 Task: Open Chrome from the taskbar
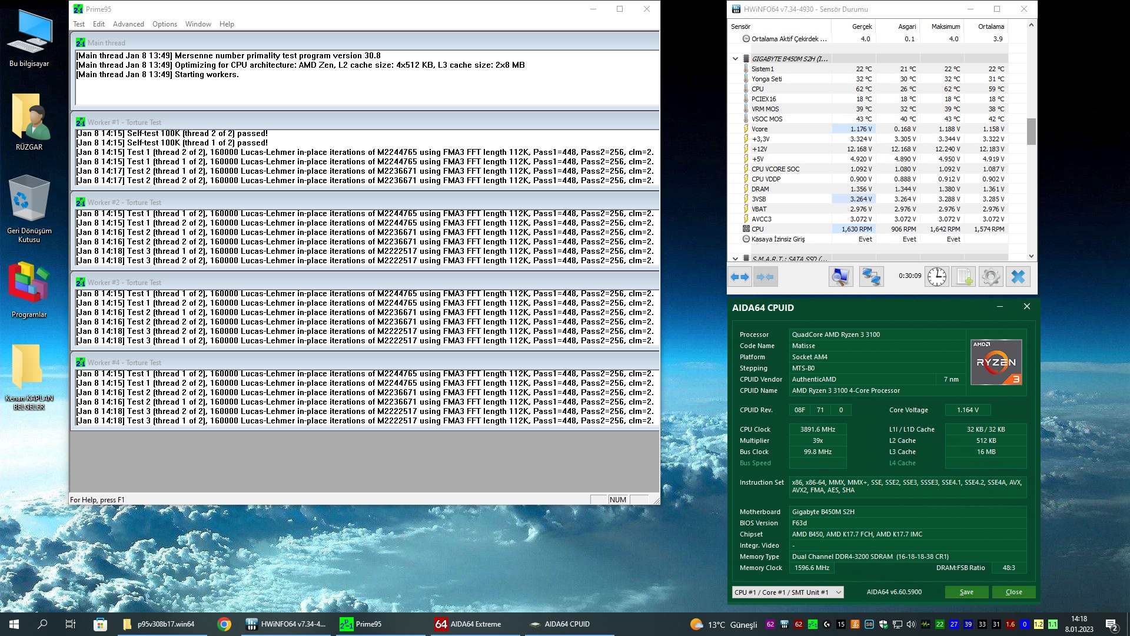click(x=224, y=624)
